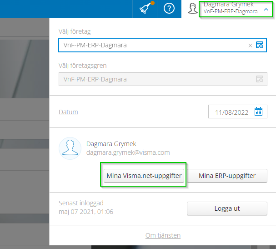
Task: Open the lookup icon in Välj företagsgren
Action: tap(260, 79)
